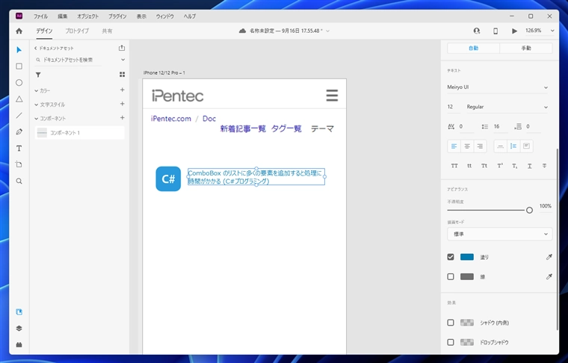Enable ドロップシャドウ drop shadow checkbox
The height and width of the screenshot is (363, 568).
pos(451,342)
